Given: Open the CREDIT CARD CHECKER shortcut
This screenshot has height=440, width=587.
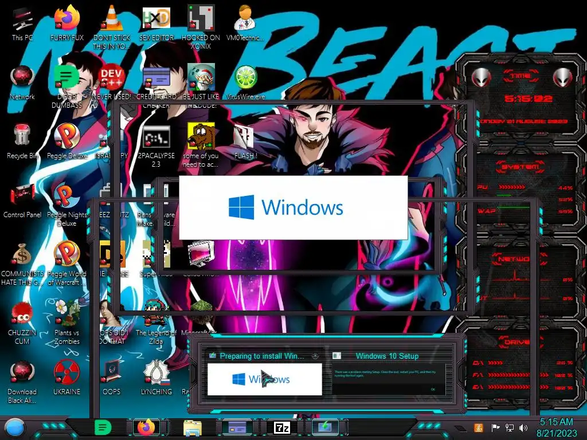Looking at the screenshot, I should [156, 86].
